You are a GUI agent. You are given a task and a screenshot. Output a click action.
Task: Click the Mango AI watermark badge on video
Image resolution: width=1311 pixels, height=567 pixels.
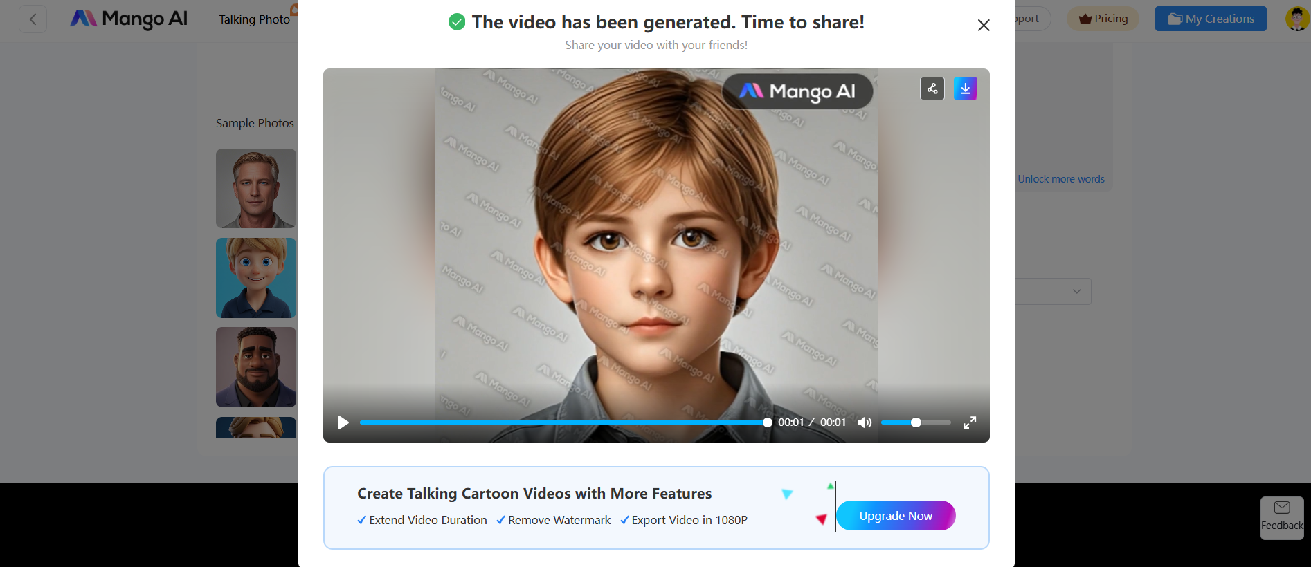pos(797,91)
